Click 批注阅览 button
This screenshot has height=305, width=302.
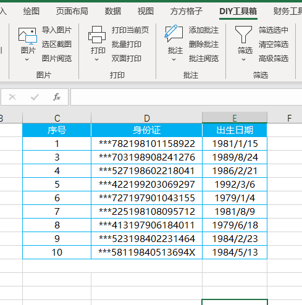click(204, 59)
